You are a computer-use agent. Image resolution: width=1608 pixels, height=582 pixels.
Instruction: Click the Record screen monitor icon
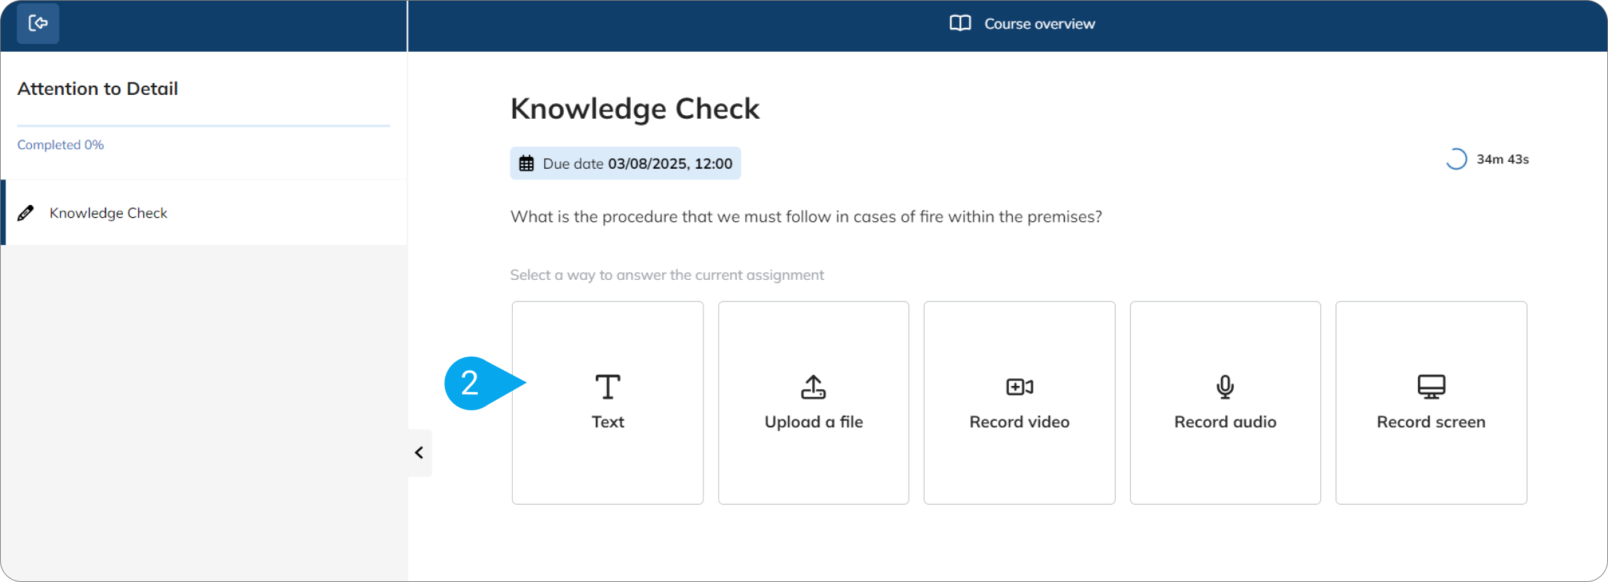[x=1431, y=387]
